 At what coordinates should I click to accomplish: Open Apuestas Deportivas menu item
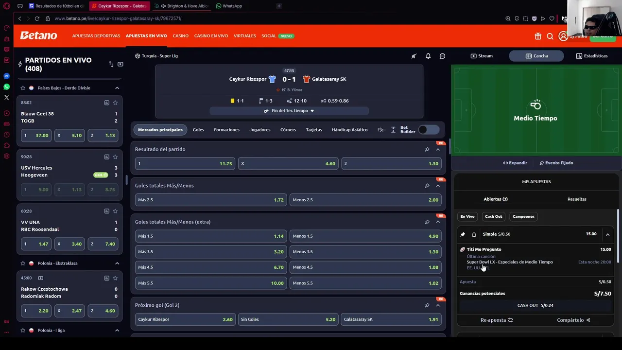pyautogui.click(x=96, y=36)
